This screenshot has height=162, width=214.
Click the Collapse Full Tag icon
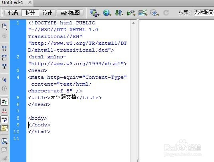tap(4, 49)
